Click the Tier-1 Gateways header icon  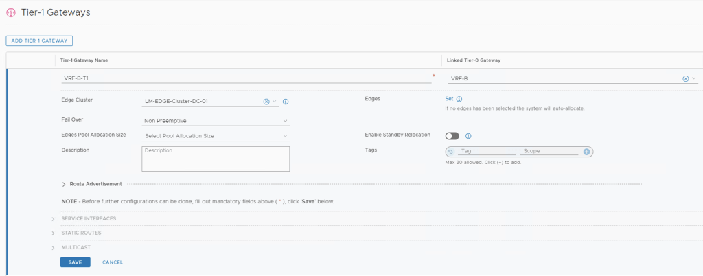10,12
